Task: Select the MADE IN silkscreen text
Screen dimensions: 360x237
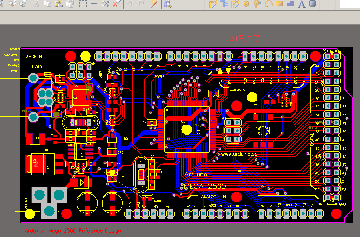Action: pyautogui.click(x=34, y=56)
